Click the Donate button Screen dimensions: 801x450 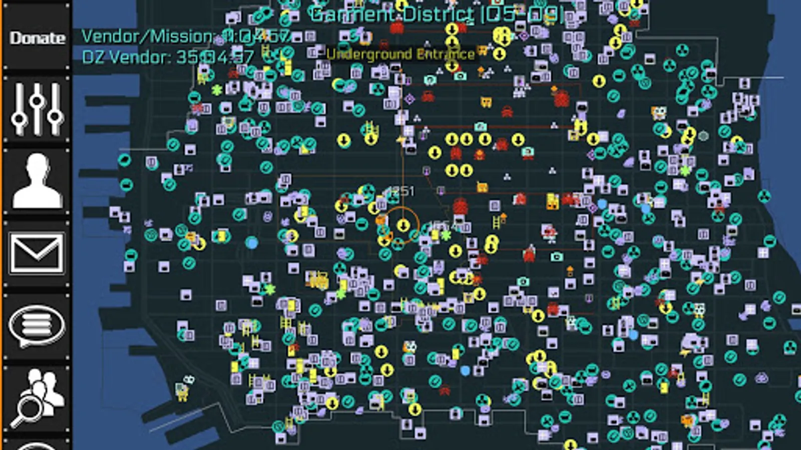37,38
